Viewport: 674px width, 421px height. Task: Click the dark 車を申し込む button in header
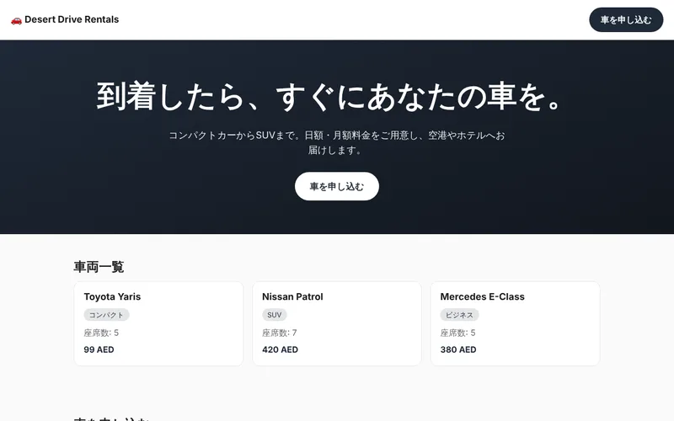coord(626,19)
